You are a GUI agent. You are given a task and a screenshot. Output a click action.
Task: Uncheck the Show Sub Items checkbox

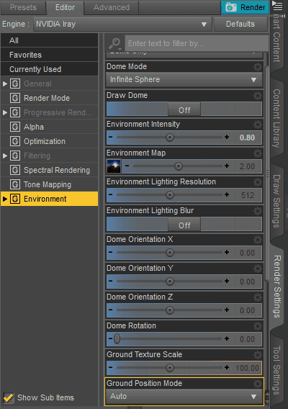click(9, 397)
